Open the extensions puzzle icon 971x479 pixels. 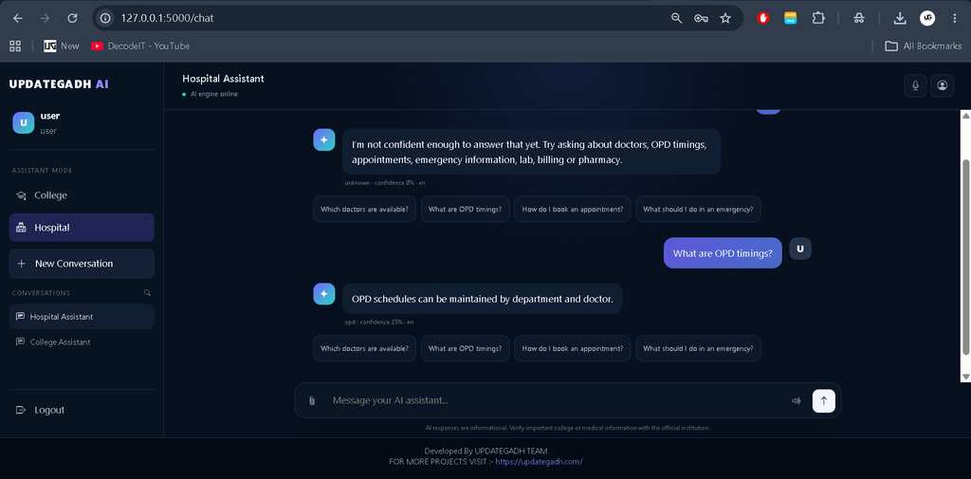click(x=818, y=18)
